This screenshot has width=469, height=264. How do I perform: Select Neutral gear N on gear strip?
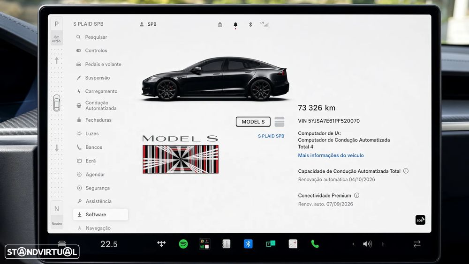(x=57, y=209)
